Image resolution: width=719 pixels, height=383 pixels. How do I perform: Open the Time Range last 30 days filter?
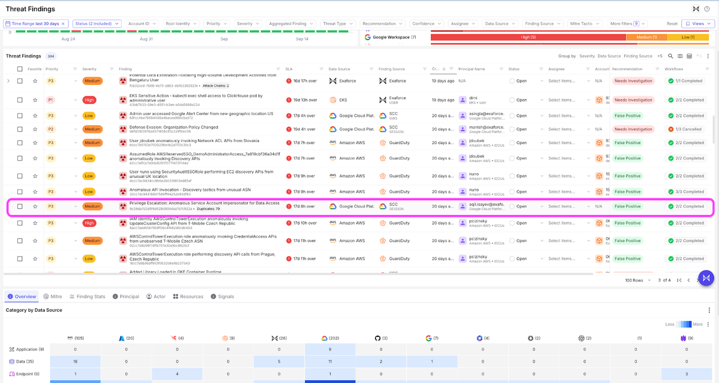tap(37, 24)
